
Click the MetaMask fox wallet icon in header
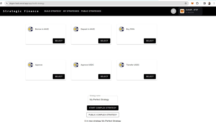pyautogui.click(x=182, y=11)
